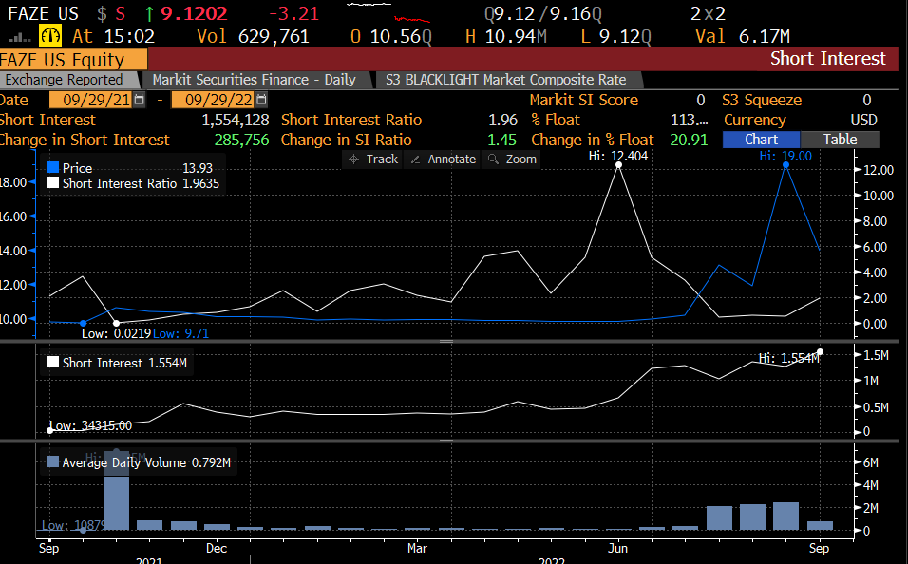Click the Low: 0.0219 ratio marker point

pyautogui.click(x=117, y=323)
